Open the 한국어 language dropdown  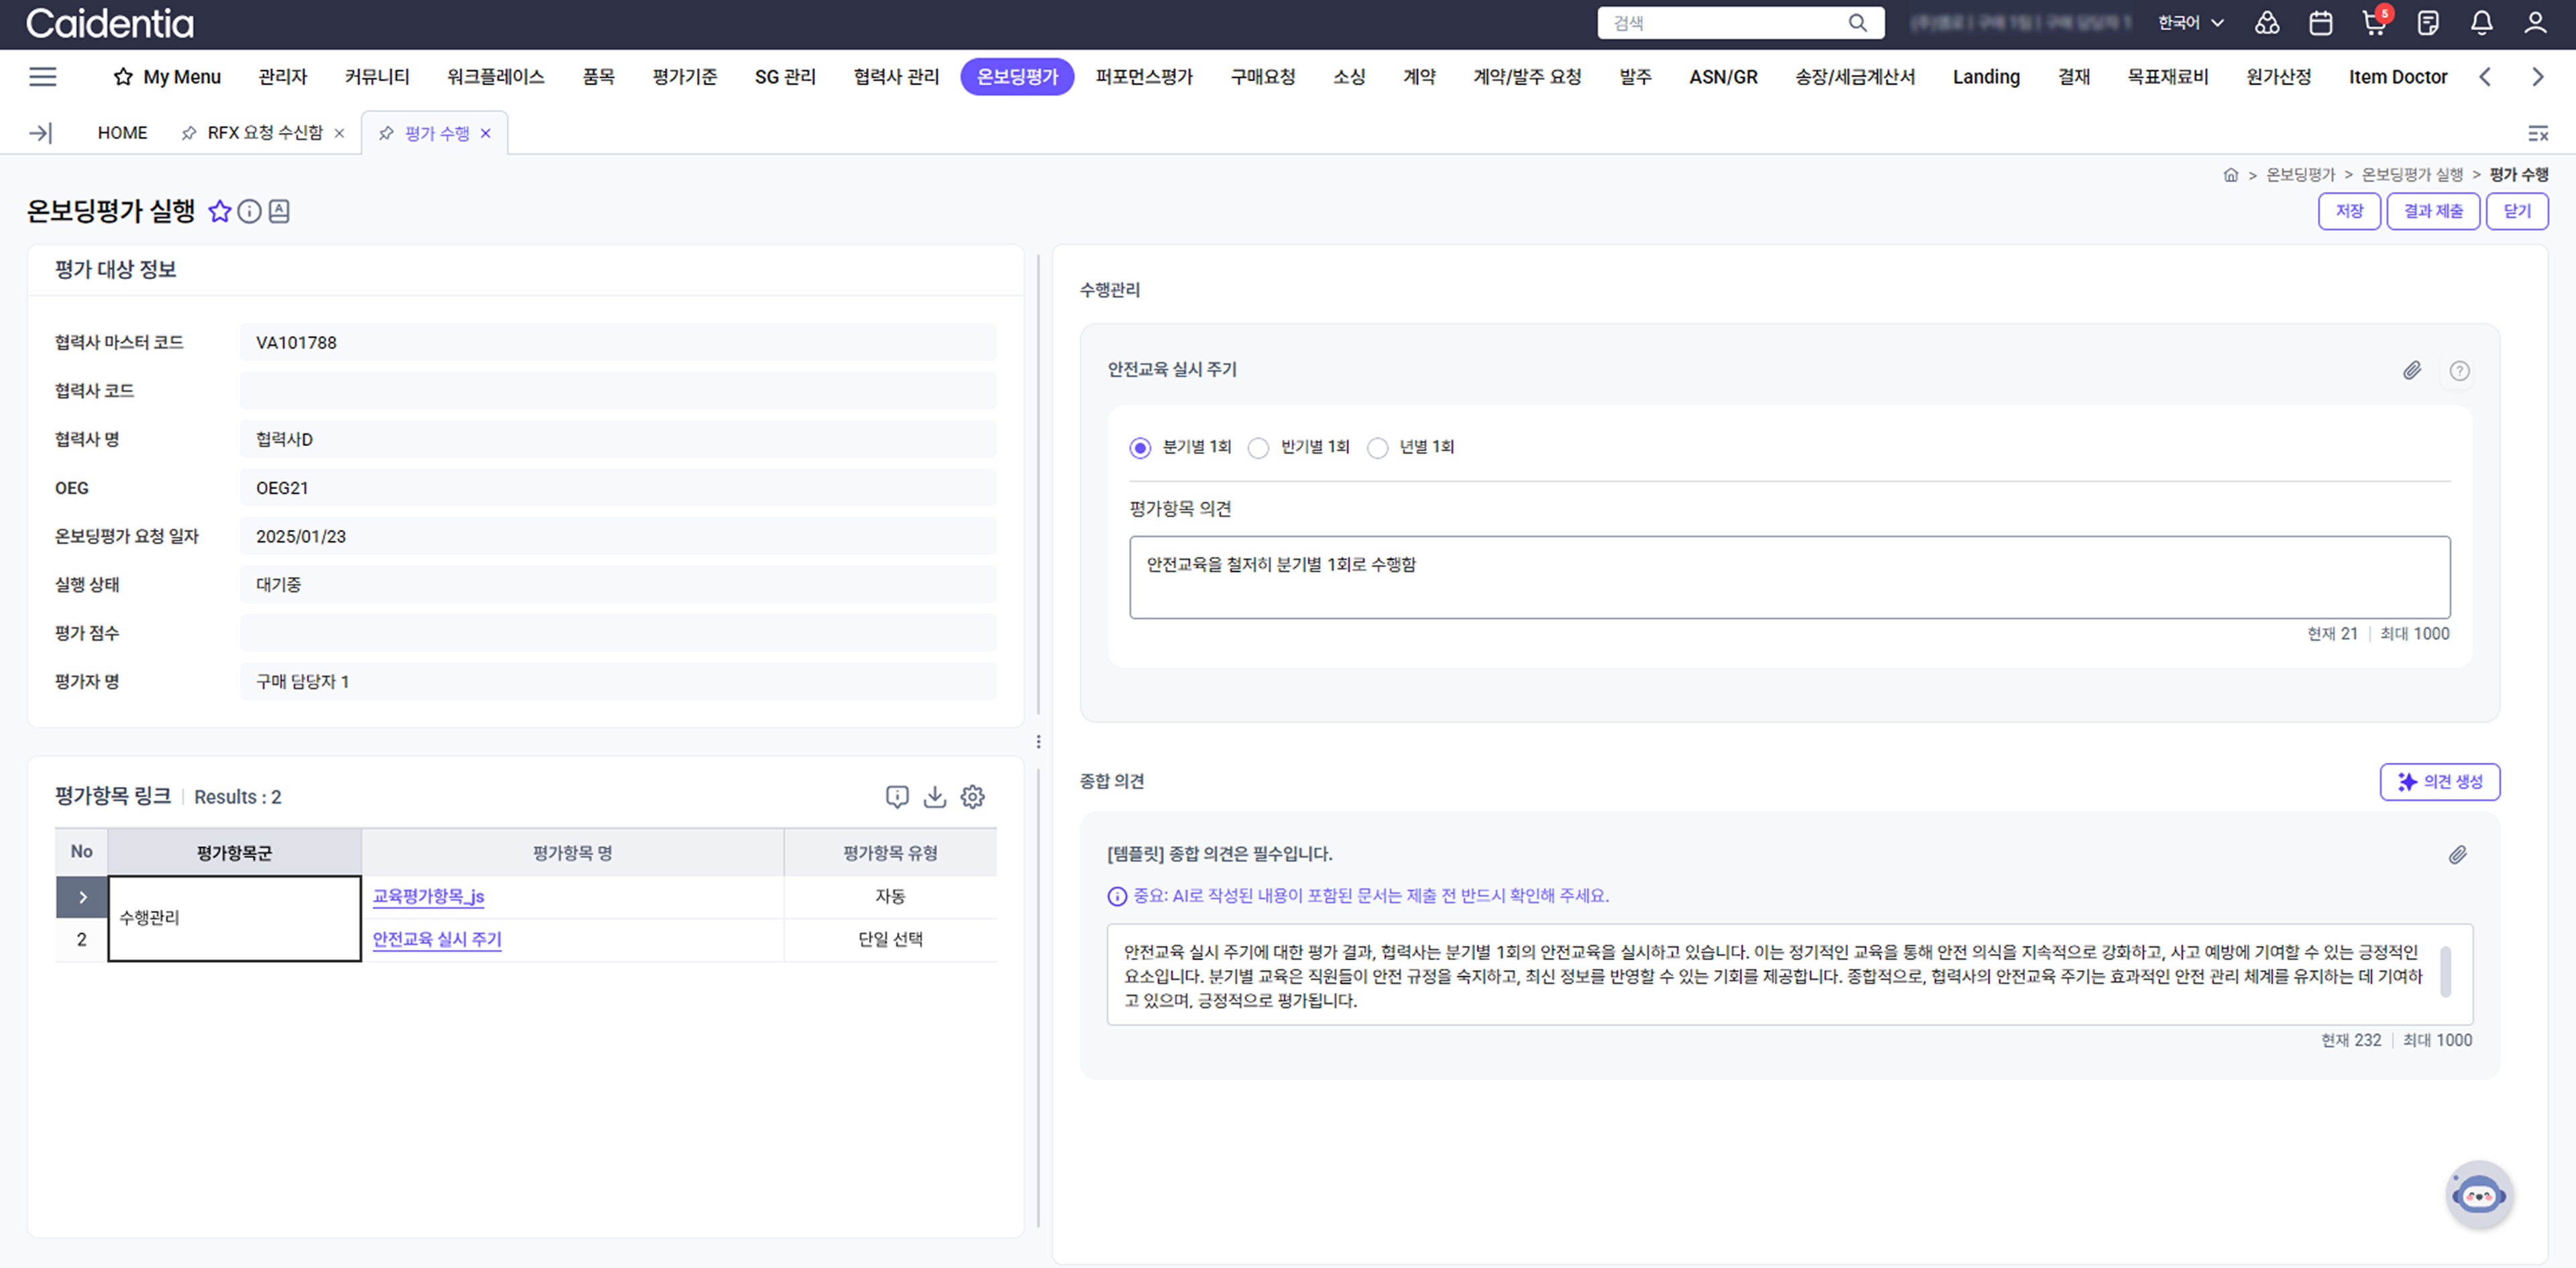(x=2190, y=23)
